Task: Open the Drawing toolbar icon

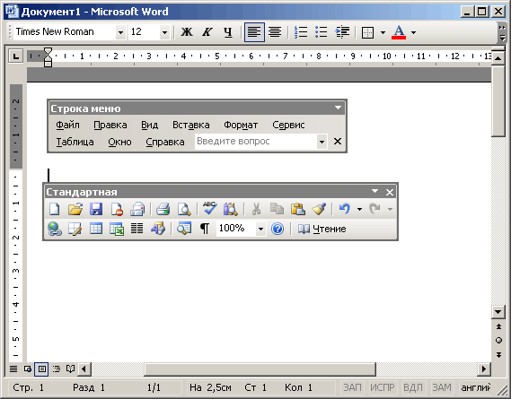Action: click(158, 229)
